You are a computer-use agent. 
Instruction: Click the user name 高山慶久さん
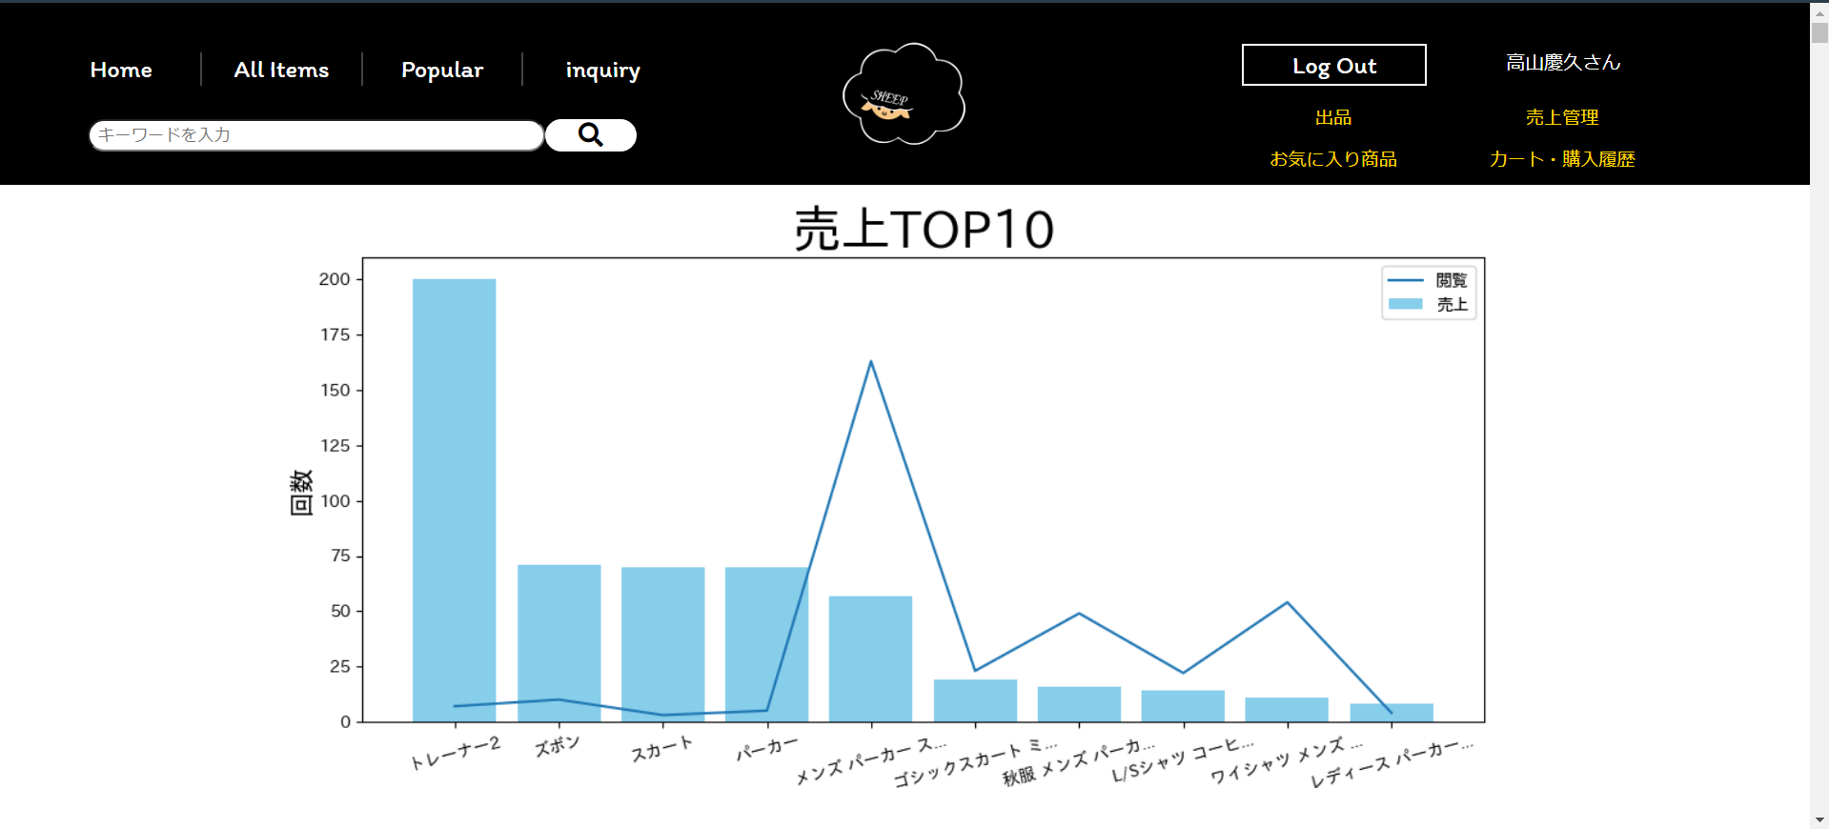(1562, 63)
